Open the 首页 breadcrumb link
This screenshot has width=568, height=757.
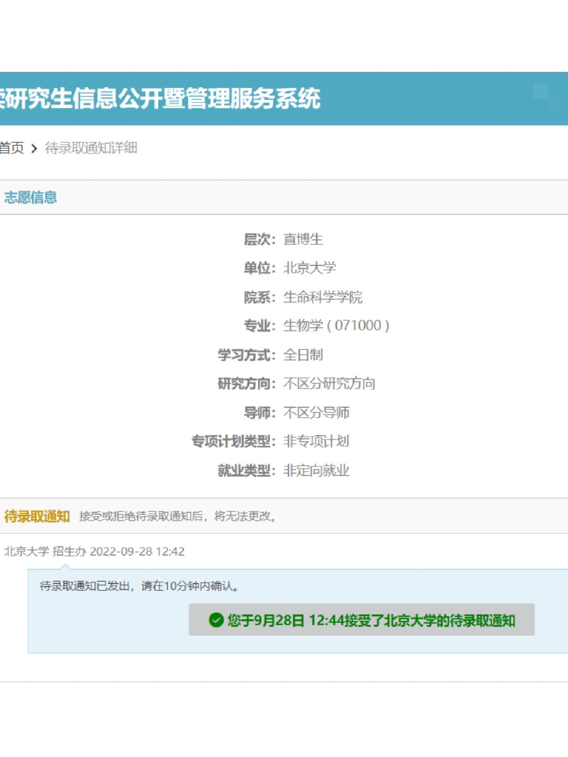pos(12,148)
